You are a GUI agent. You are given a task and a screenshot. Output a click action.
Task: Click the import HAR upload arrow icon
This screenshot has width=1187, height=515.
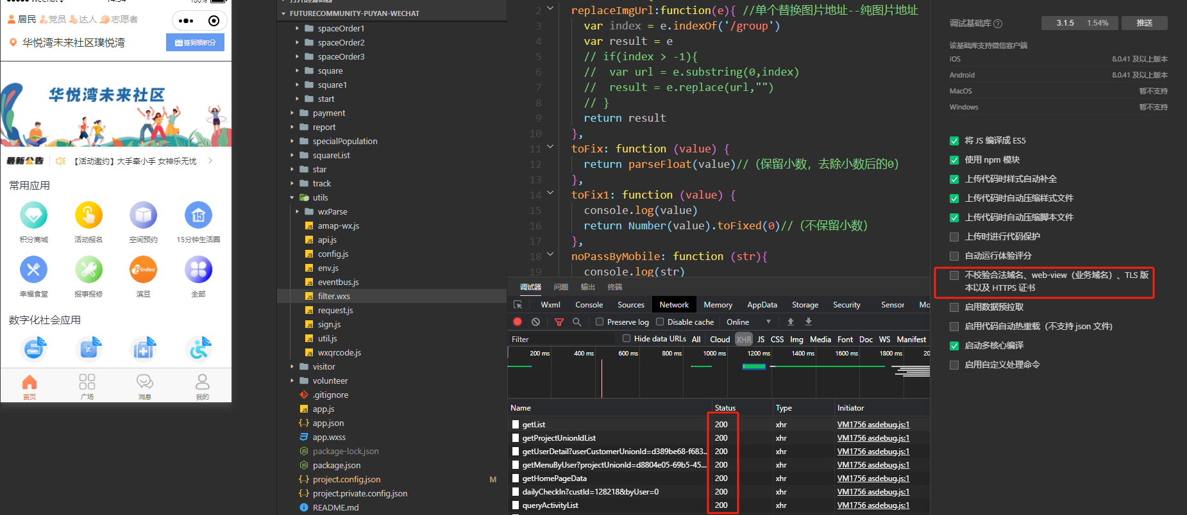click(791, 322)
